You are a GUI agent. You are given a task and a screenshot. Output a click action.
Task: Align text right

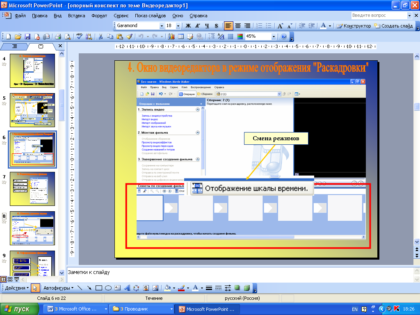(247, 26)
